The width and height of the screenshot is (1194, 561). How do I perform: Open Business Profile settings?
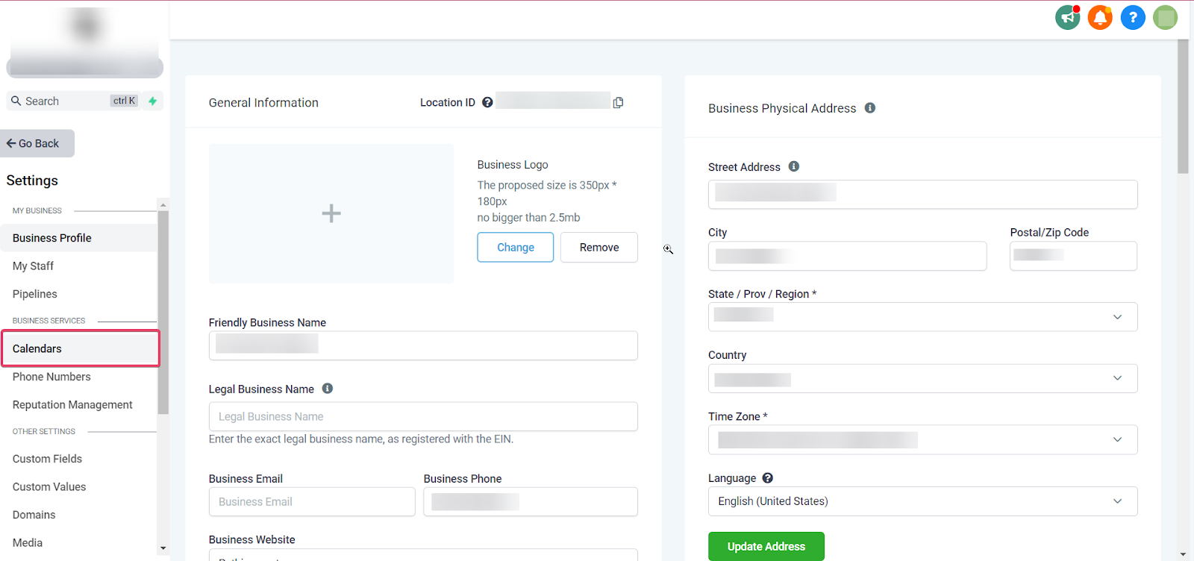(78, 238)
